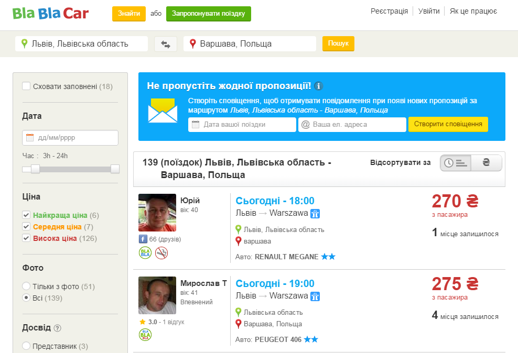Screen dimensions: 518x353
Task: Open the Сьогодні - 18:00 ride link
Action: pos(275,201)
